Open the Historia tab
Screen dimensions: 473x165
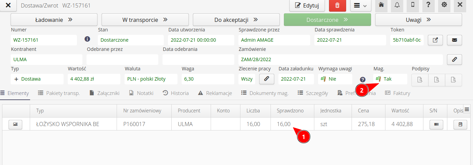176,93
